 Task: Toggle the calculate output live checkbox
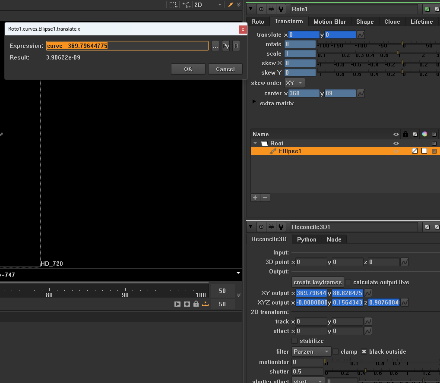click(x=348, y=282)
